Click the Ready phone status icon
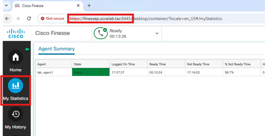265x136 pixels. 101,33
